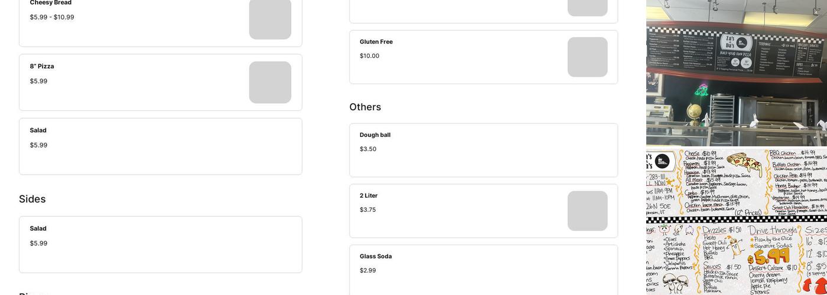Viewport: 827px width, 295px height.
Task: Open the handwritten menu board photo
Action: [736, 221]
